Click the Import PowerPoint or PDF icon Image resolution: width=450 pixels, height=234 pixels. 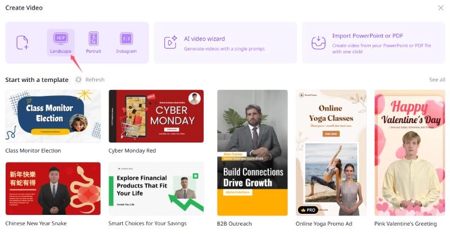point(318,43)
